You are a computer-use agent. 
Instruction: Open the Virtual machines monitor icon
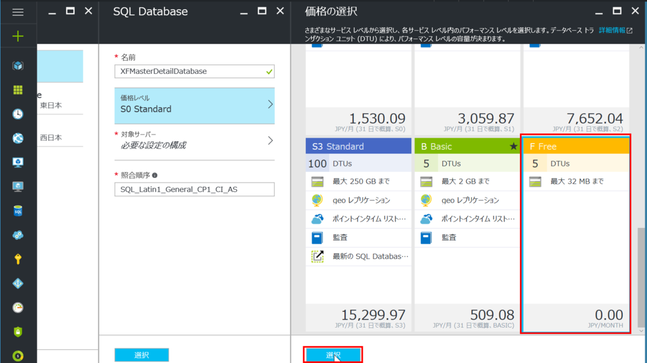point(18,186)
